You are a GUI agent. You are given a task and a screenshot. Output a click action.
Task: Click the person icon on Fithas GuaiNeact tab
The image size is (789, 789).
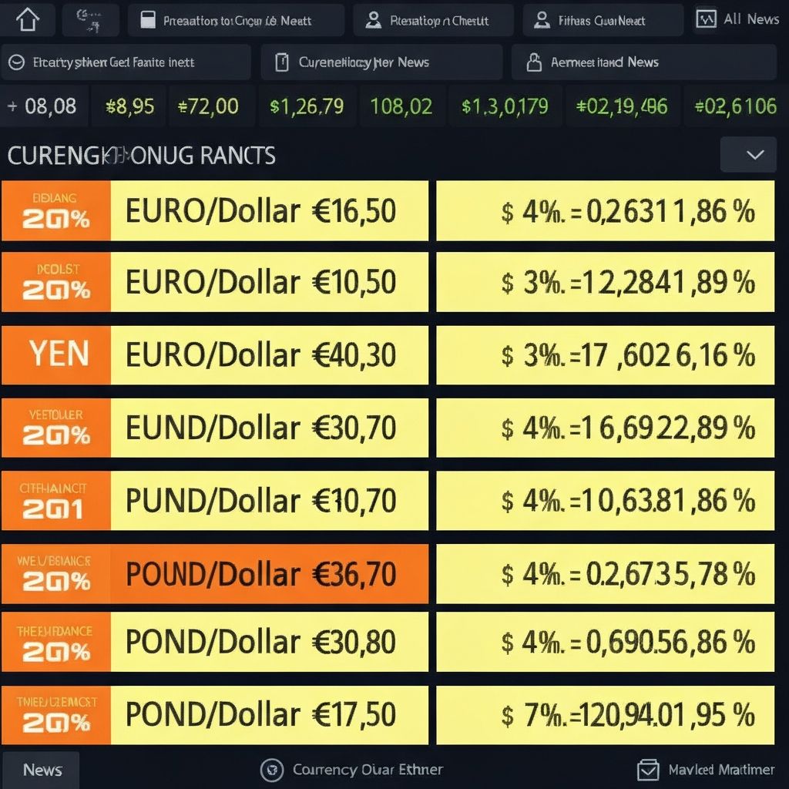(542, 20)
